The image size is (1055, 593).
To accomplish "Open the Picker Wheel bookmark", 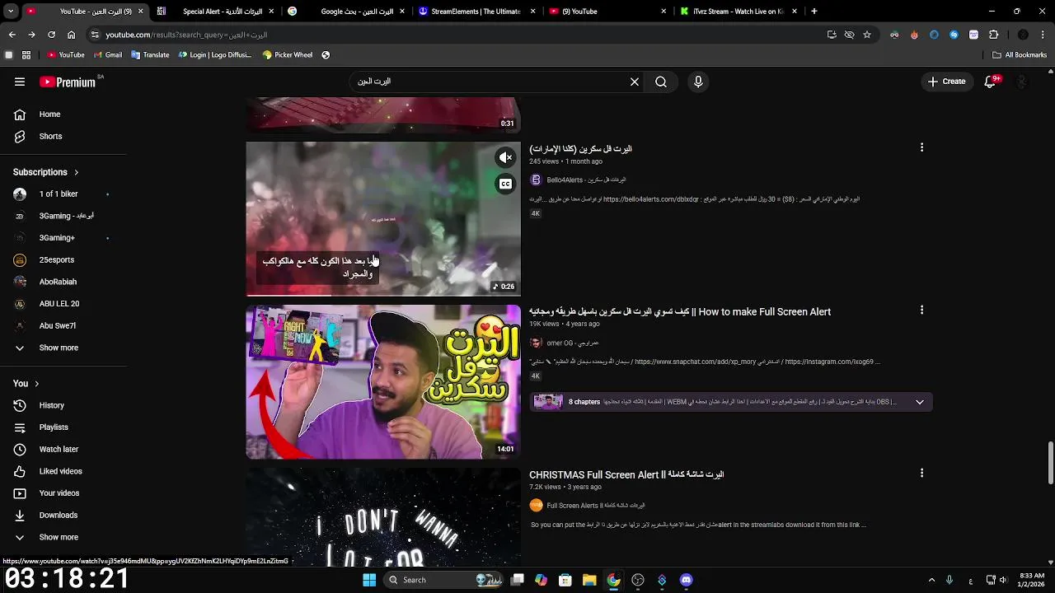I will click(x=287, y=55).
